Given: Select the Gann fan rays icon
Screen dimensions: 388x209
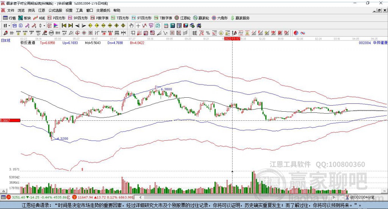Looking at the screenshot, I should click(139, 33).
